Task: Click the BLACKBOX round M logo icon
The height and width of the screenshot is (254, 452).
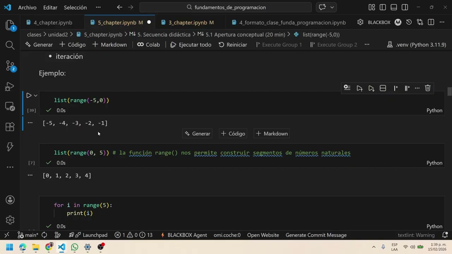Action: point(398,22)
